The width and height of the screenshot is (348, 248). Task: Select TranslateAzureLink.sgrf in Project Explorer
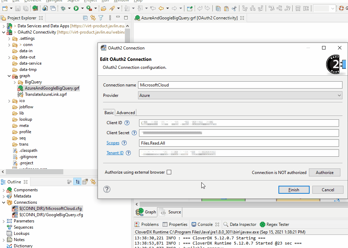pos(46,94)
